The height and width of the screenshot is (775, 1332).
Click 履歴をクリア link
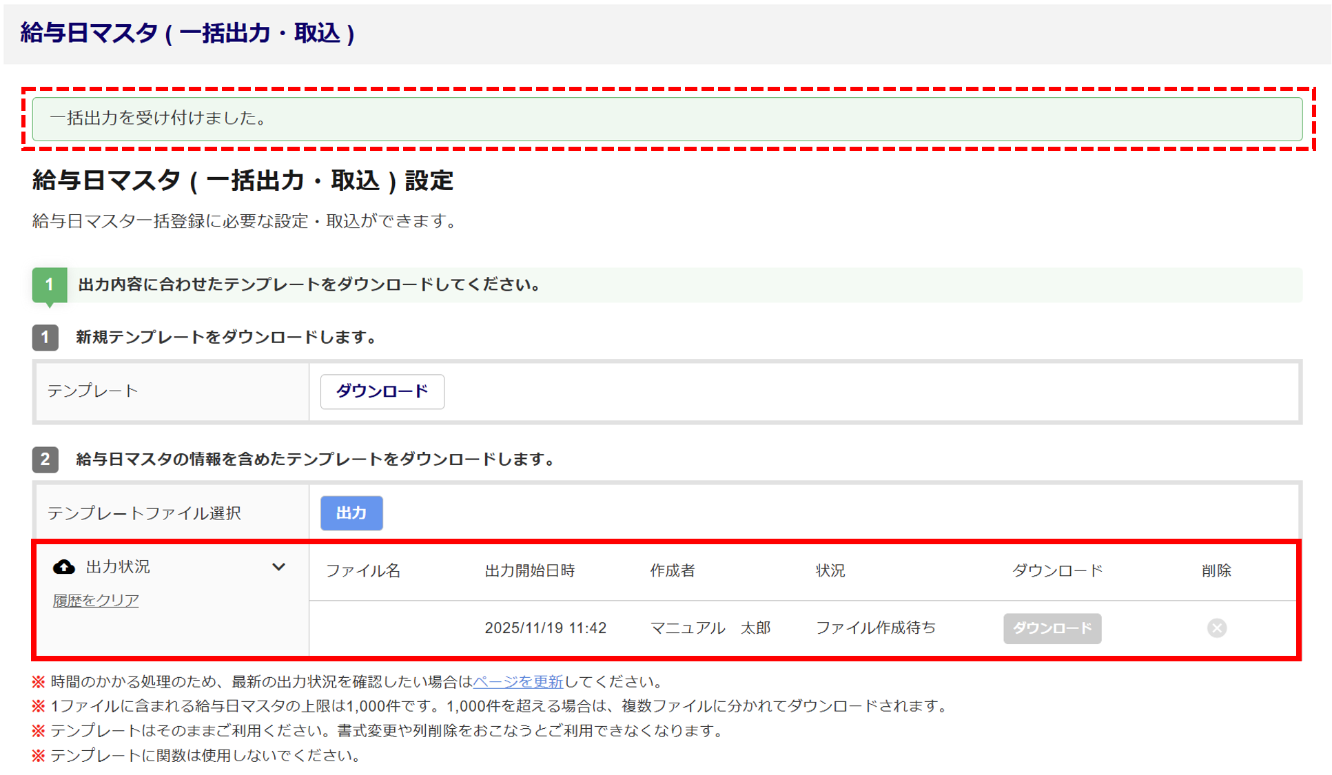[96, 600]
